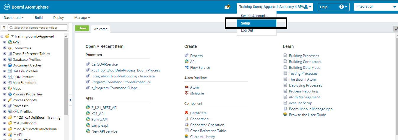Image resolution: width=398 pixels, height=140 pixels.
Task: Switch to the Welcome tab
Action: click(x=100, y=29)
